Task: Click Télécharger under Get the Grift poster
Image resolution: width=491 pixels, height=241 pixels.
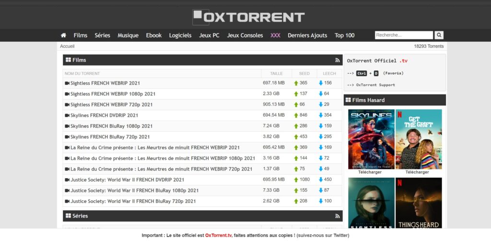Action: click(417, 172)
